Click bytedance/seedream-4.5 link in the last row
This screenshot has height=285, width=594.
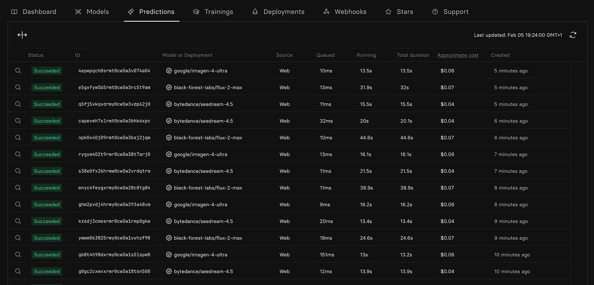tap(203, 272)
